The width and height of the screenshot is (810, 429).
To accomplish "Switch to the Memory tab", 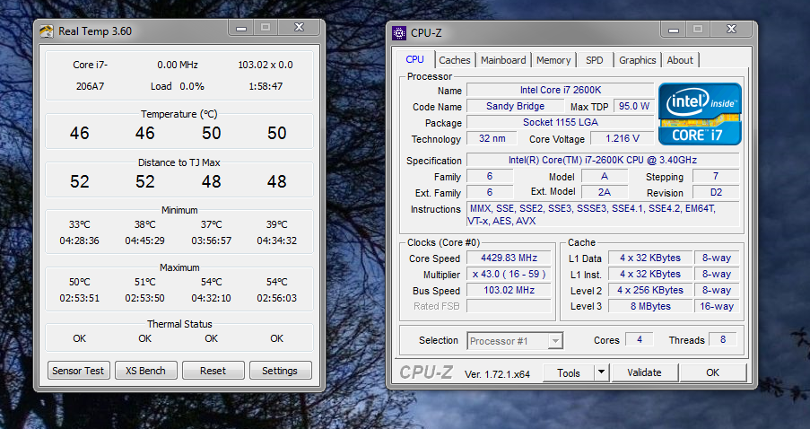I will point(553,60).
